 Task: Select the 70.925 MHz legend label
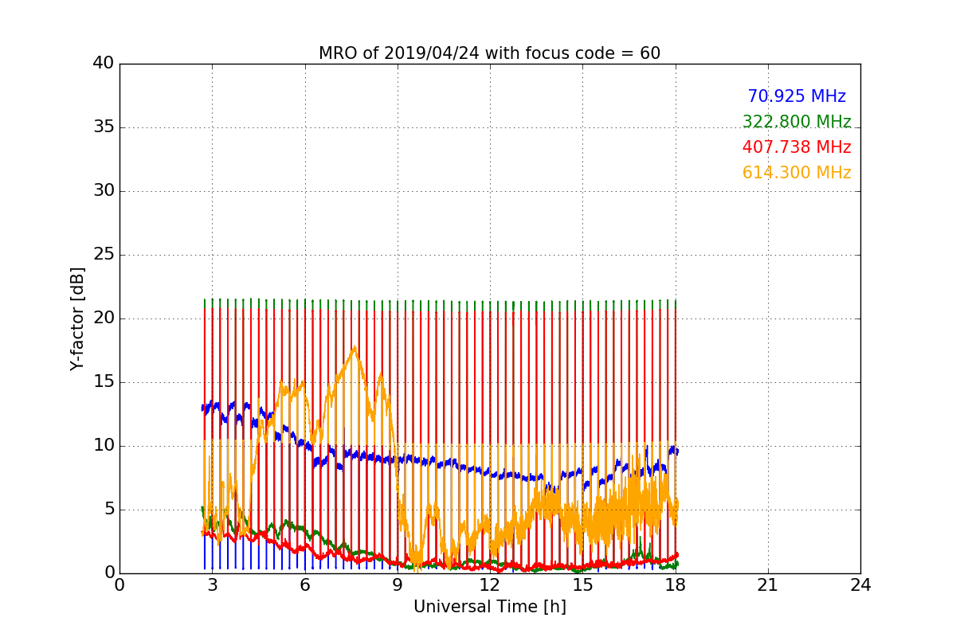tap(797, 96)
